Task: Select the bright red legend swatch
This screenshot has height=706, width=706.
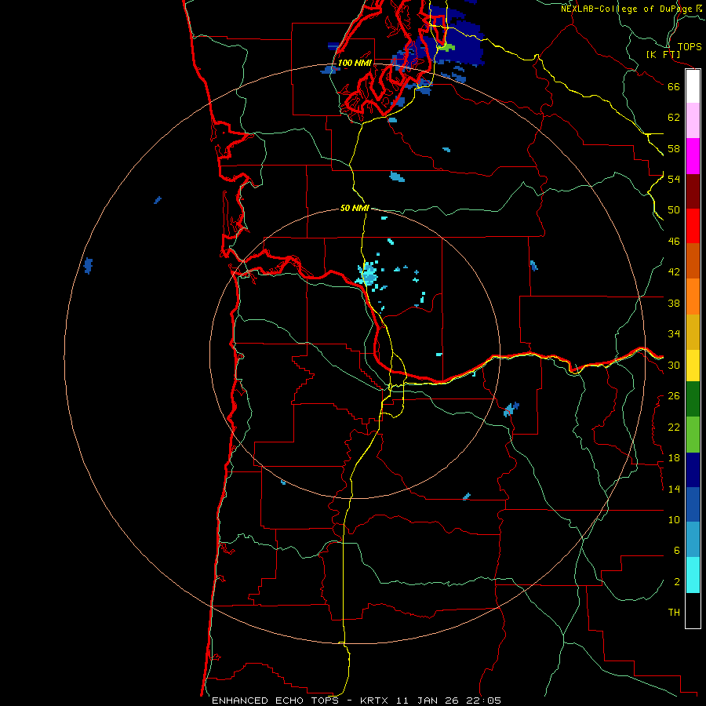Action: [x=693, y=226]
